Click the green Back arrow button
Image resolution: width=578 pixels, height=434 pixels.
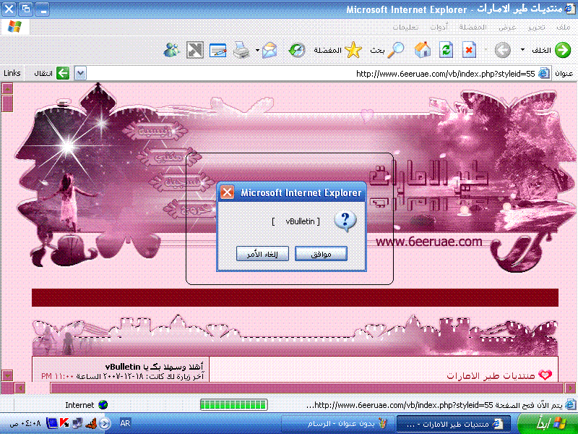(562, 50)
